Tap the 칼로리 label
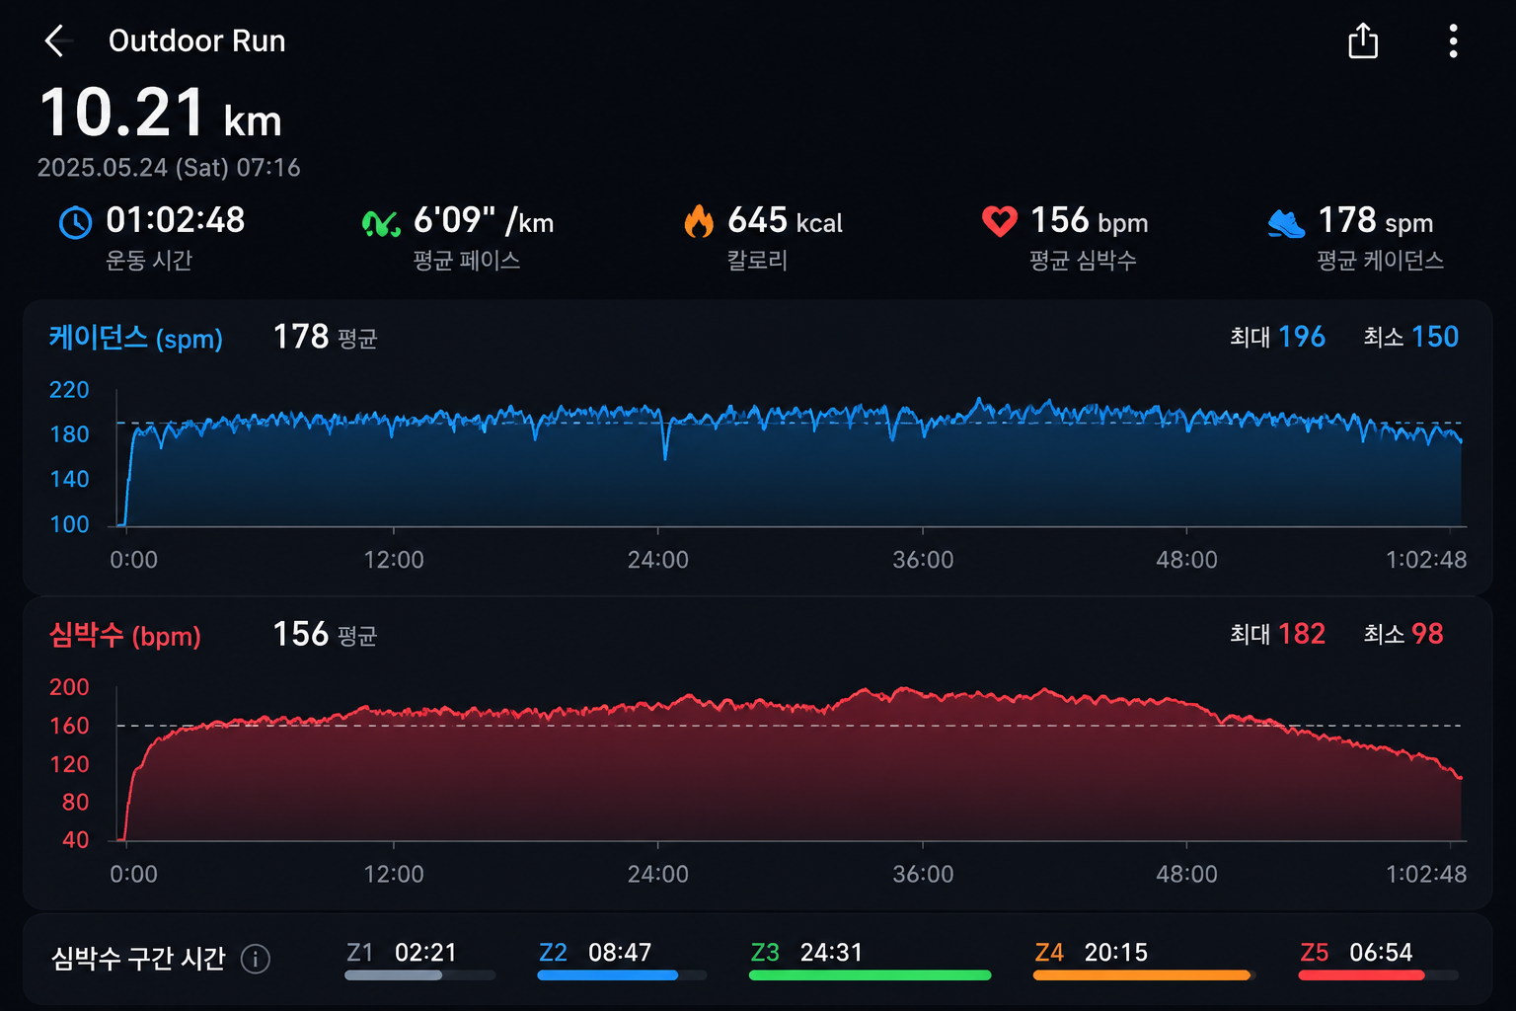 coord(757,261)
